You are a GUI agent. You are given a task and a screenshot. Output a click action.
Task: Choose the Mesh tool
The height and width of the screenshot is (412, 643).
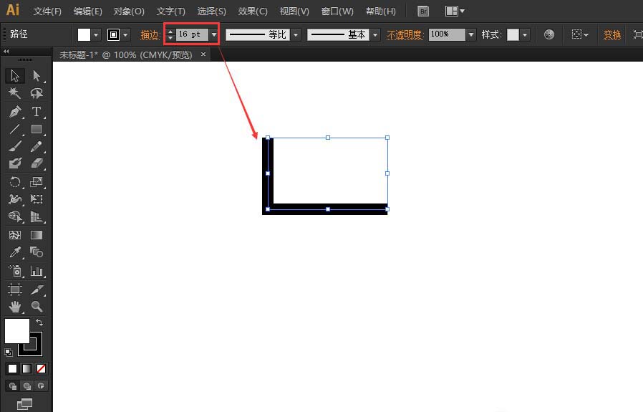[15, 235]
